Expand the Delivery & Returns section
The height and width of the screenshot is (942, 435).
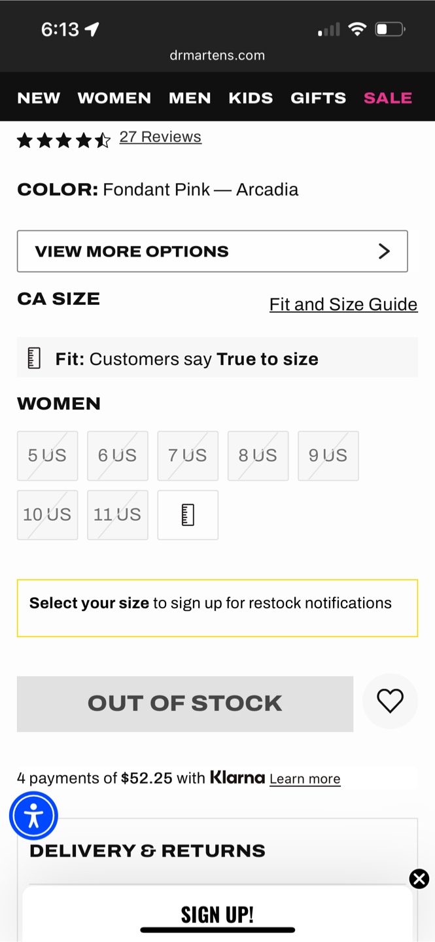pos(148,850)
